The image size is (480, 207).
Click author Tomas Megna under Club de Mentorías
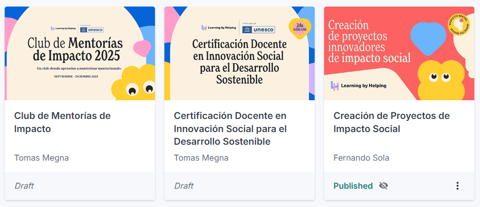[x=42, y=158]
